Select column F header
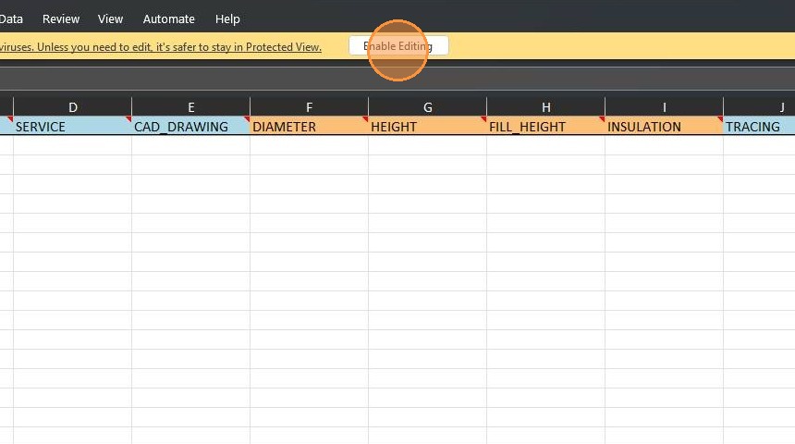795x444 pixels. click(x=309, y=107)
